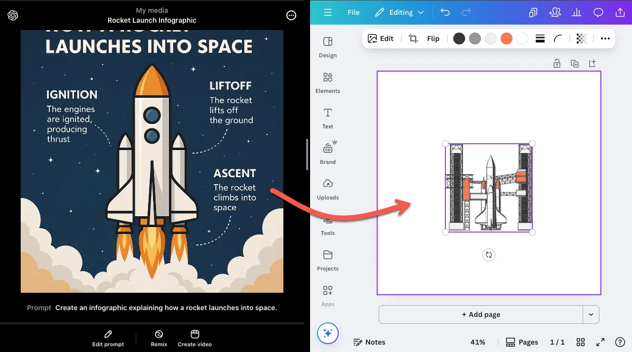Open the border style lines icon
The width and height of the screenshot is (632, 352).
click(x=540, y=39)
